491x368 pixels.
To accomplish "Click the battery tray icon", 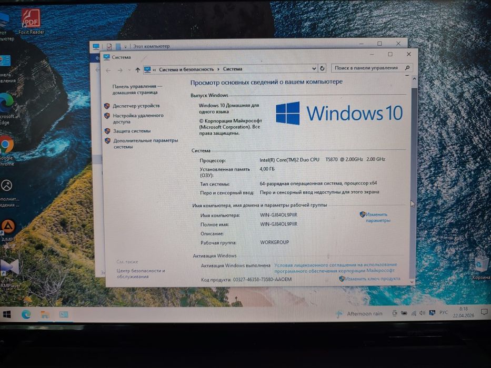I will point(404,313).
